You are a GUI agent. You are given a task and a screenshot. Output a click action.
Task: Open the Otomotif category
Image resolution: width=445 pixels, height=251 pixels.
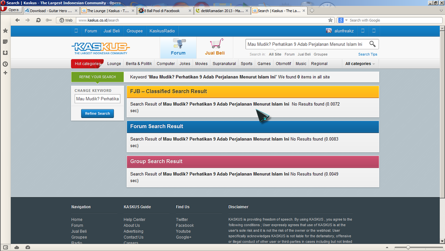point(283,64)
